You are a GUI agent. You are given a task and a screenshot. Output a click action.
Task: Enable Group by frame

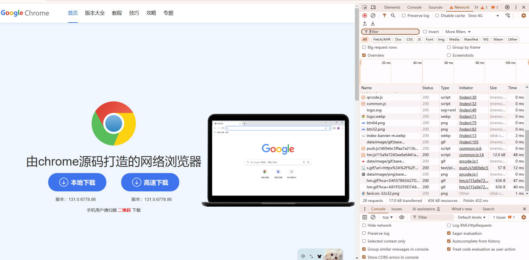tap(449, 47)
